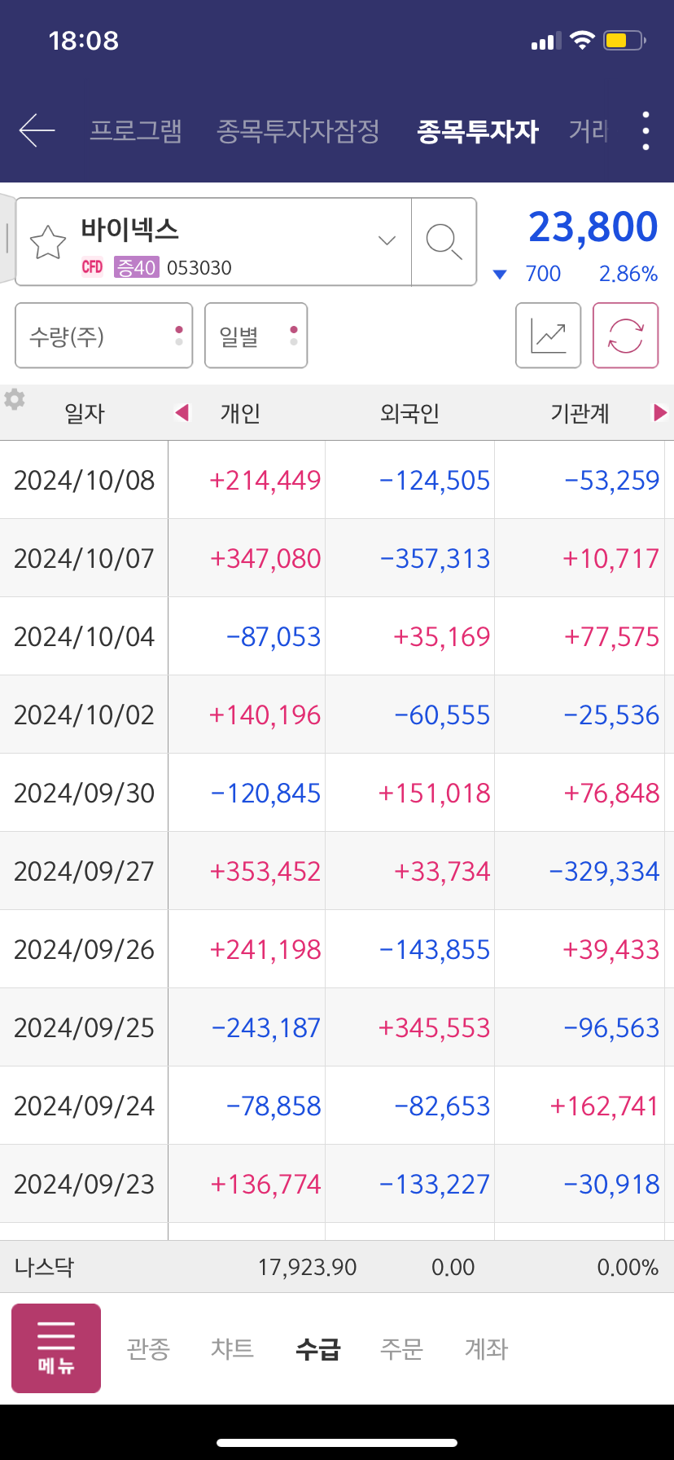Toggle the 수량(주) unit selector
This screenshot has height=1460, width=674.
(x=104, y=336)
